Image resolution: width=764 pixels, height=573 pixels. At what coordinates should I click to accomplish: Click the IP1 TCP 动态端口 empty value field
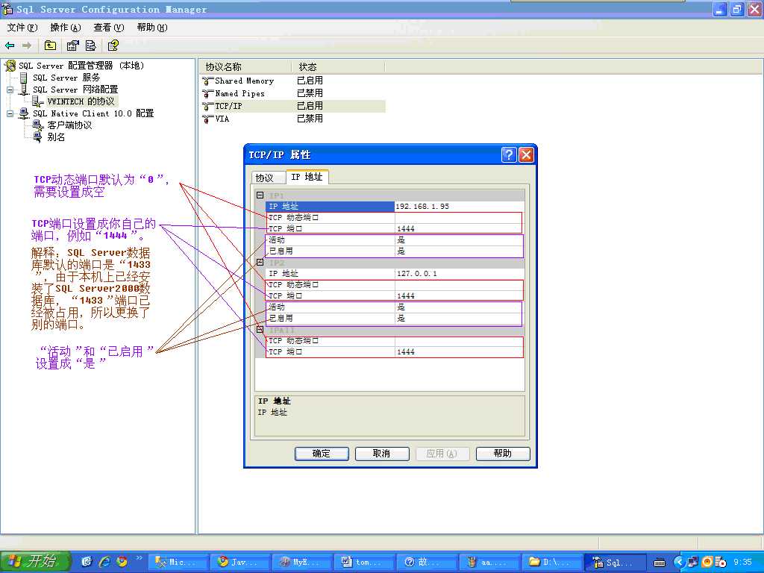click(460, 218)
